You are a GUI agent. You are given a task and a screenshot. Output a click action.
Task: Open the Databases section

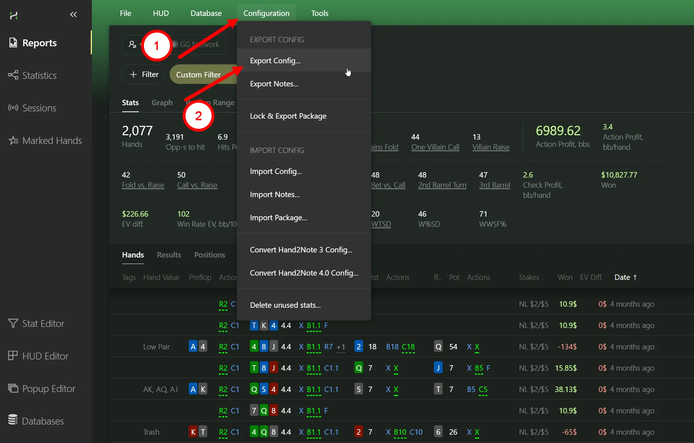(42, 421)
